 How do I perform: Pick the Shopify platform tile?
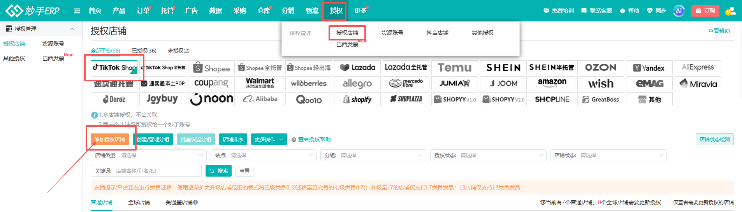[357, 99]
